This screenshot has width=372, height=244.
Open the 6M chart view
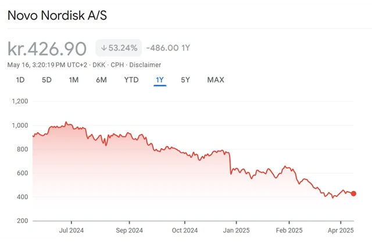101,80
